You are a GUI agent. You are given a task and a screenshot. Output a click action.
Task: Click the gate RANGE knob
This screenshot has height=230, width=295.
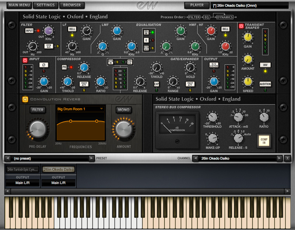point(173,82)
